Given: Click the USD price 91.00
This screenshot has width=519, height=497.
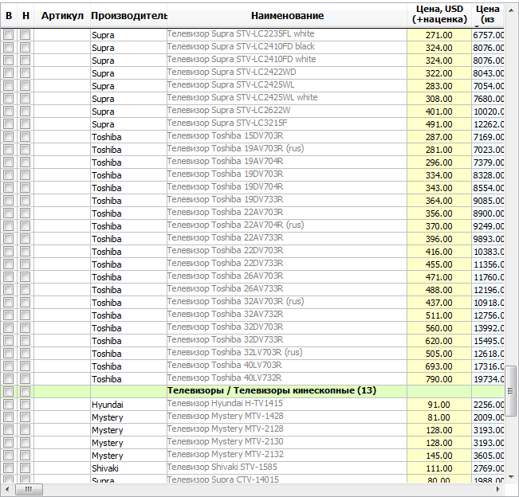Looking at the screenshot, I should (439, 405).
